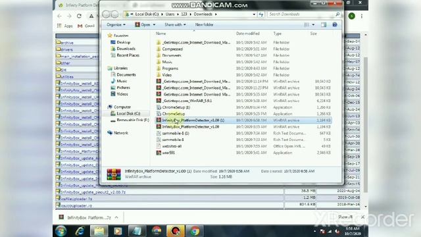Open the archive folder link in browser

(x=67, y=43)
